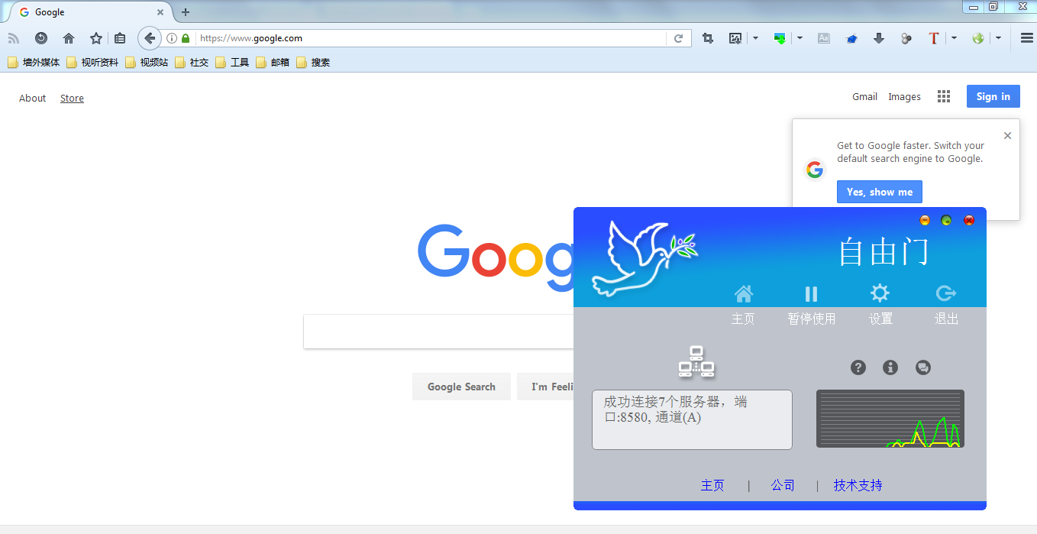This screenshot has height=534, width=1037.
Task: Open the 工具 bookmark folder
Action: 232,63
